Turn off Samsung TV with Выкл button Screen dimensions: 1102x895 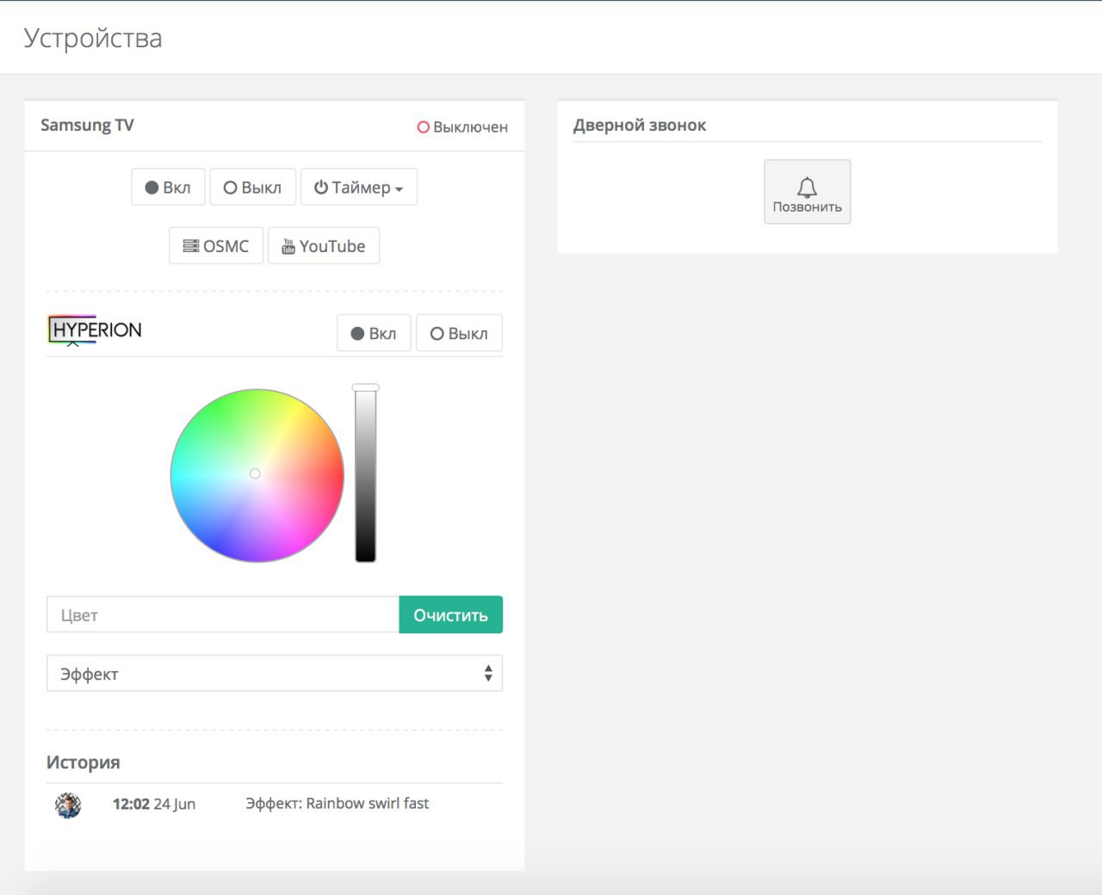pyautogui.click(x=252, y=187)
